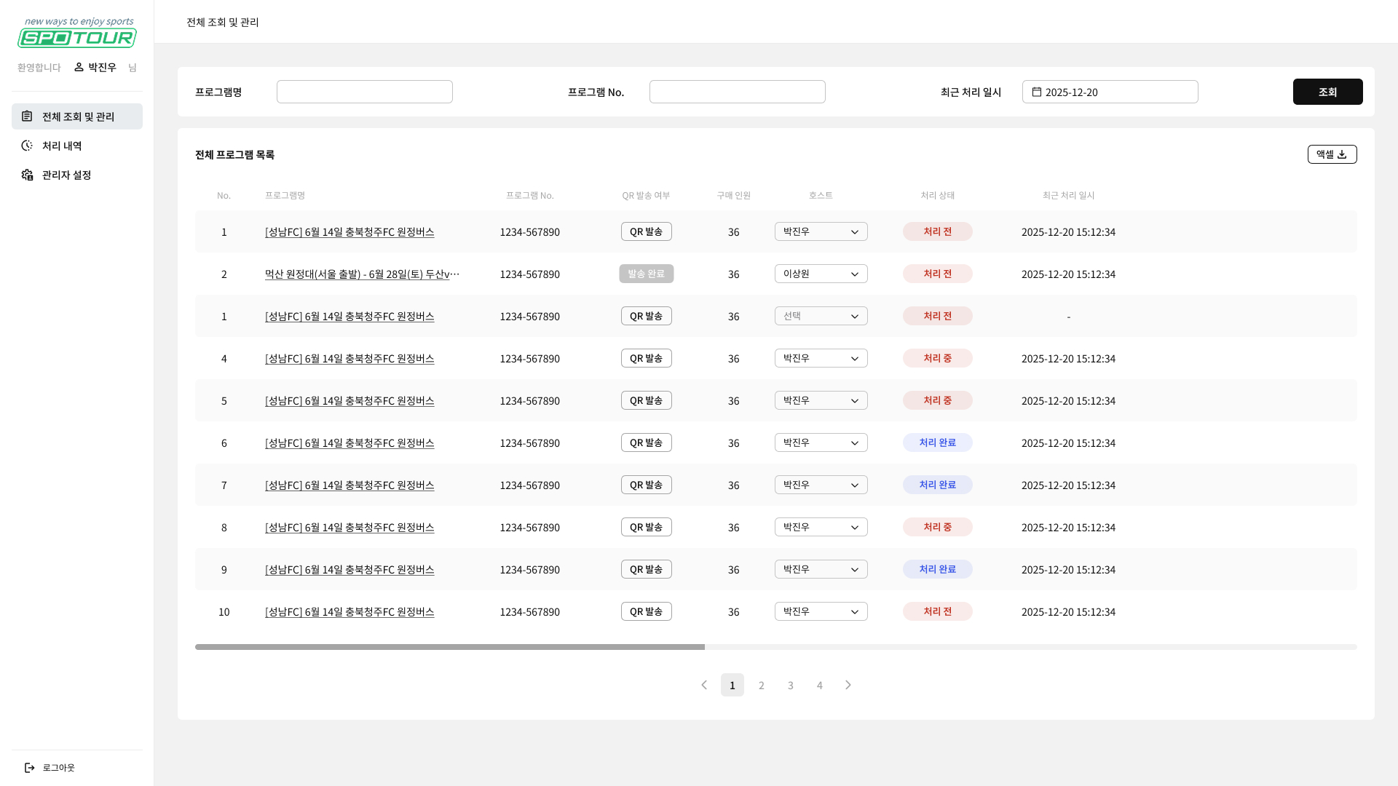Click the QR 발송 button in row 6
Screen dimensions: 1398x786
[x=646, y=442]
